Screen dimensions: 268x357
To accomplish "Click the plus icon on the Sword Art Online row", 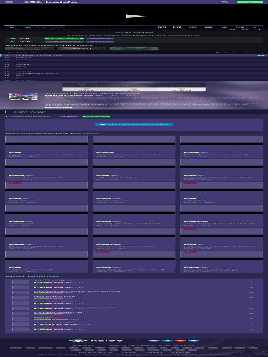I will tap(251, 303).
